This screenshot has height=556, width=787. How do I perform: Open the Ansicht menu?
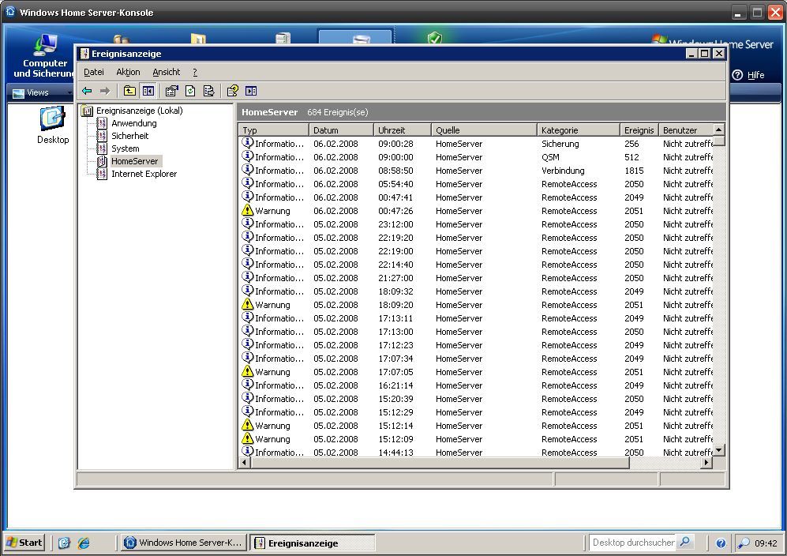[x=166, y=72]
